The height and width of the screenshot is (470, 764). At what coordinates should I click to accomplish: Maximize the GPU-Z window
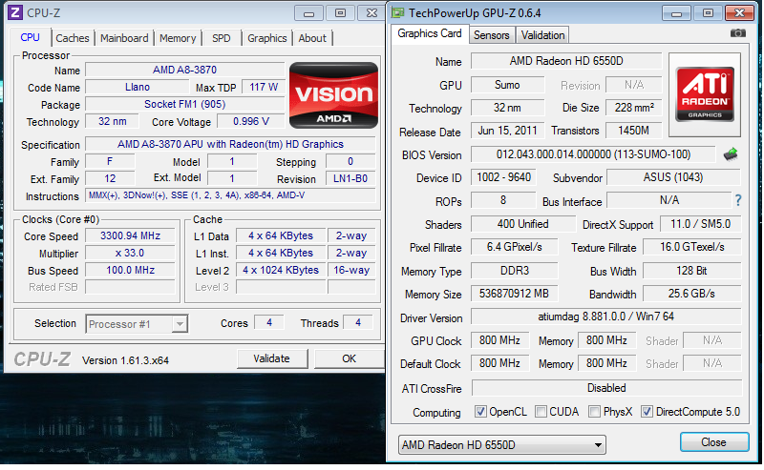[x=708, y=13]
